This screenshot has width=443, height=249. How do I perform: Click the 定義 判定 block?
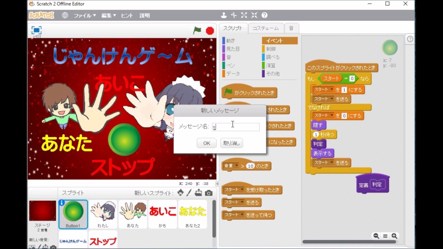(373, 184)
